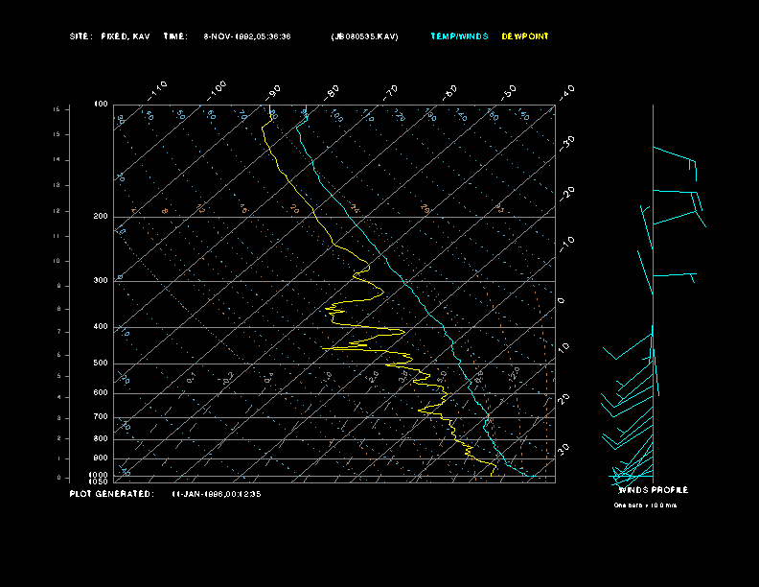The image size is (759, 587).
Task: Click the '-80' isotherm label on the top axis
Action: click(x=332, y=92)
